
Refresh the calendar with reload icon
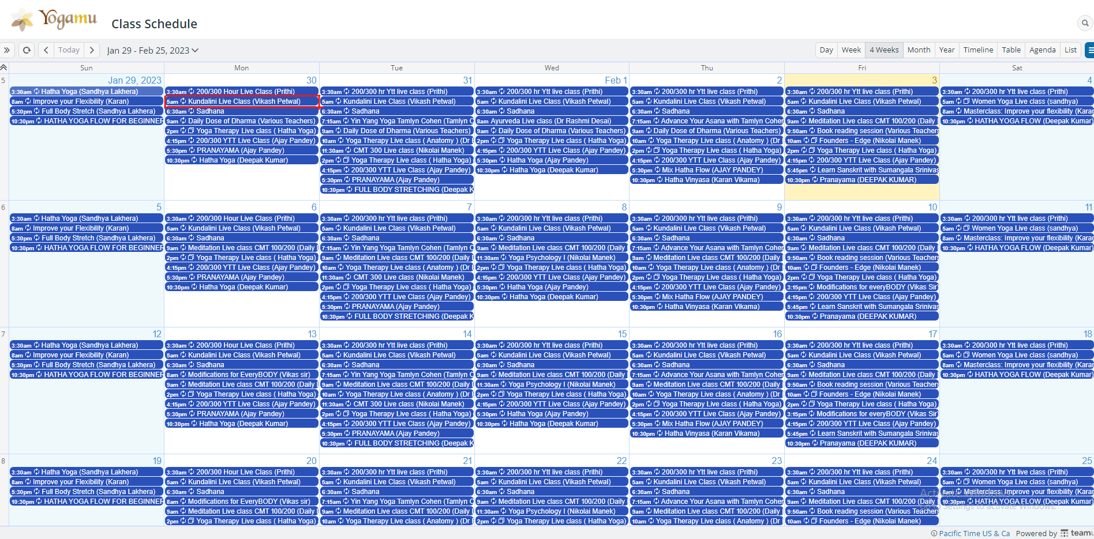27,50
